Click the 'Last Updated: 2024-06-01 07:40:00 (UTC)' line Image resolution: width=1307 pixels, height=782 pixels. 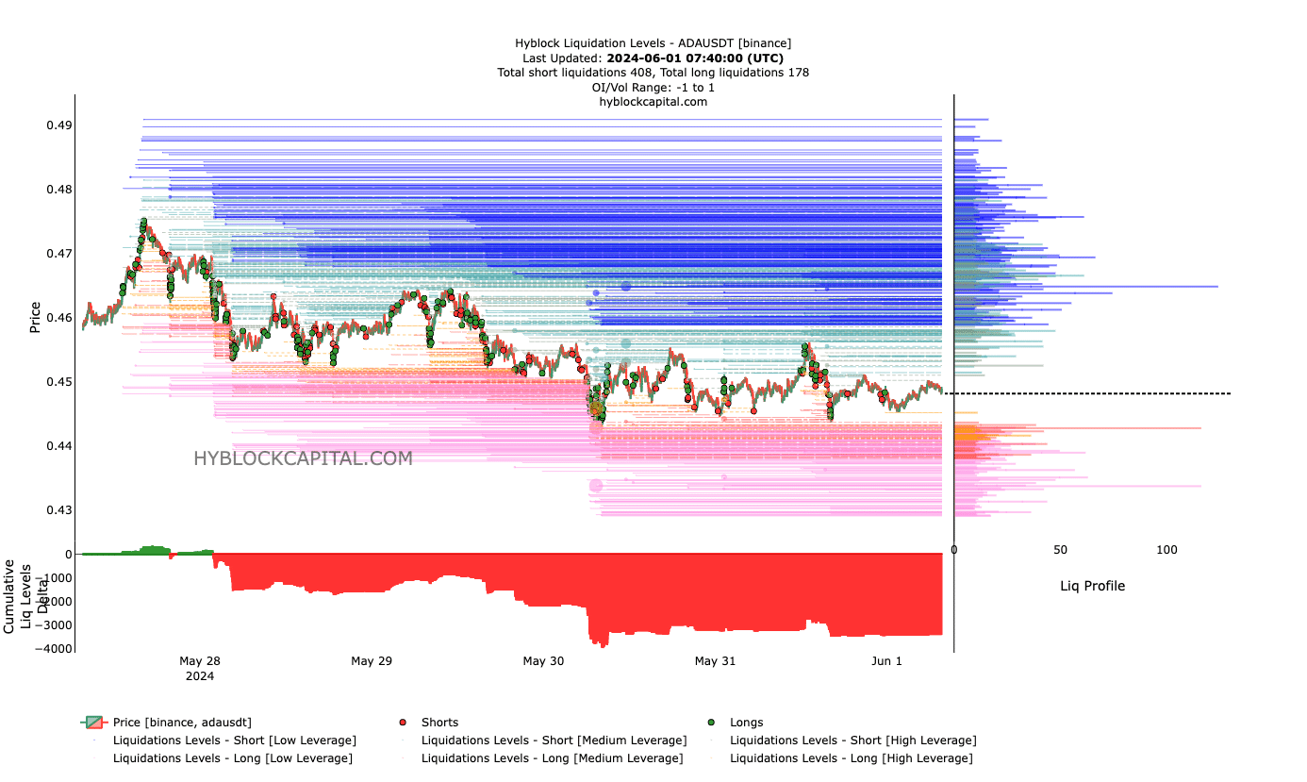653,58
